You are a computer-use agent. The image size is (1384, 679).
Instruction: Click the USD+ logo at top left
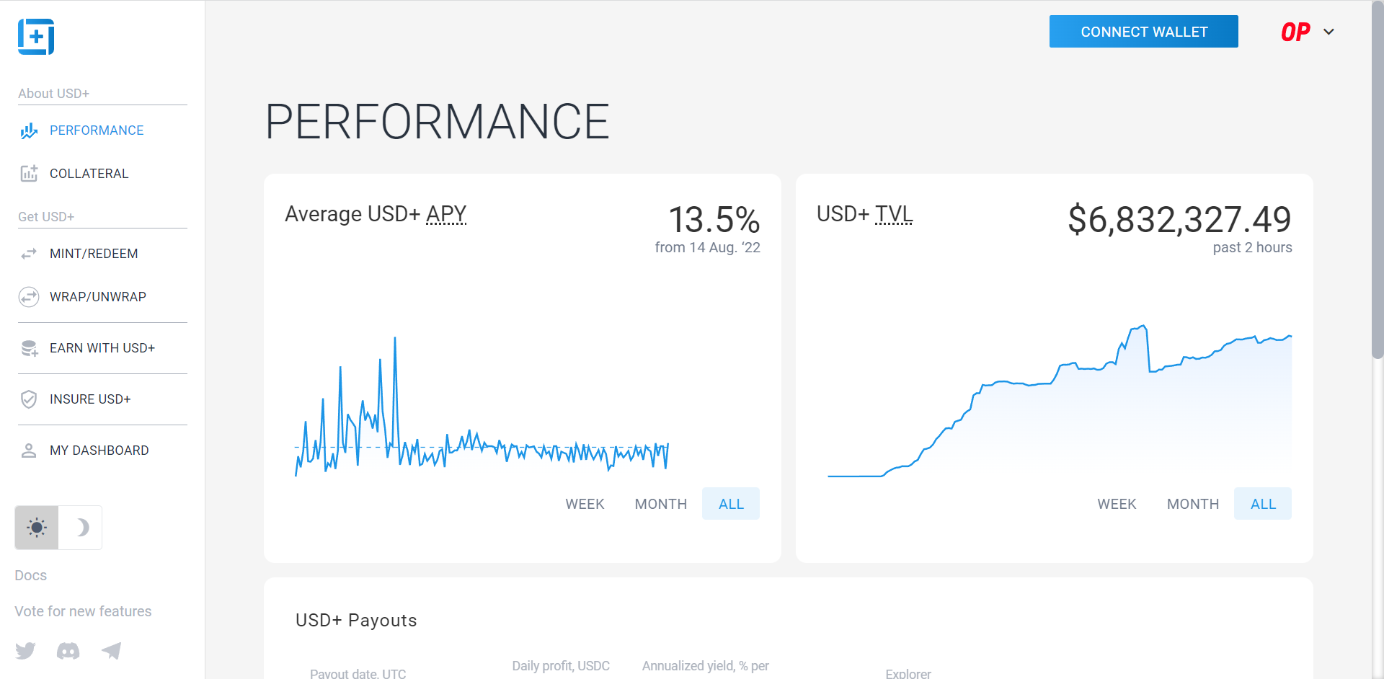(x=35, y=37)
